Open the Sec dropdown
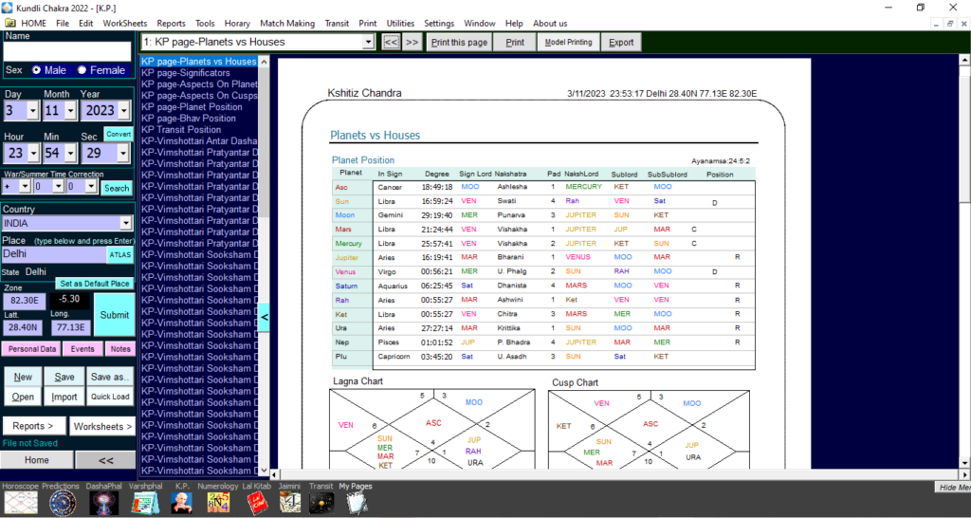 123,153
